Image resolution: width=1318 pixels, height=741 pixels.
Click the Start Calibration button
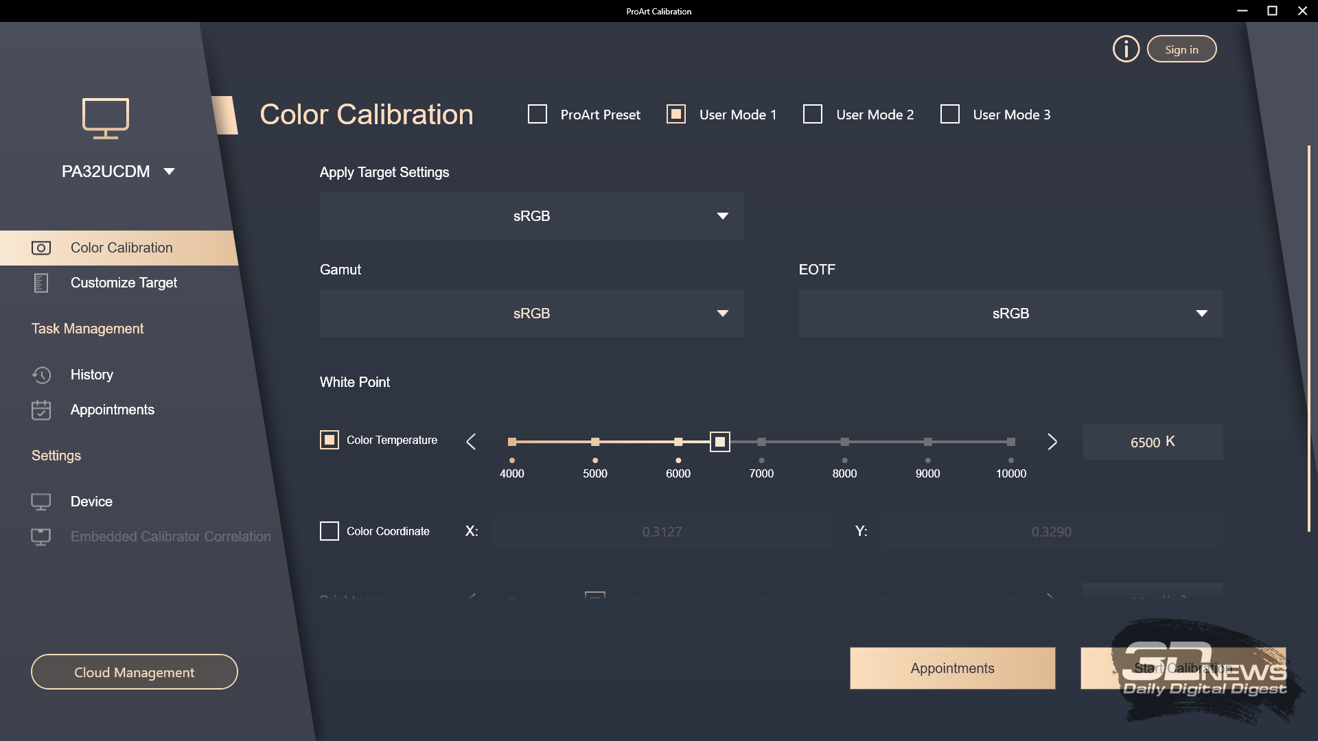[x=1183, y=668]
